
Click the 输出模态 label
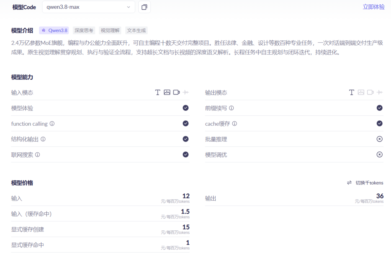point(216,93)
